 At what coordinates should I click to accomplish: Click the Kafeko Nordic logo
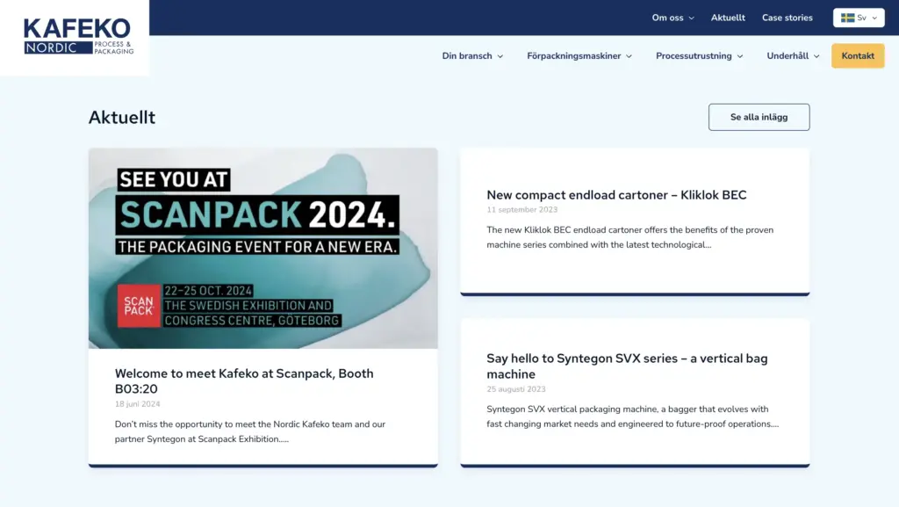point(78,37)
